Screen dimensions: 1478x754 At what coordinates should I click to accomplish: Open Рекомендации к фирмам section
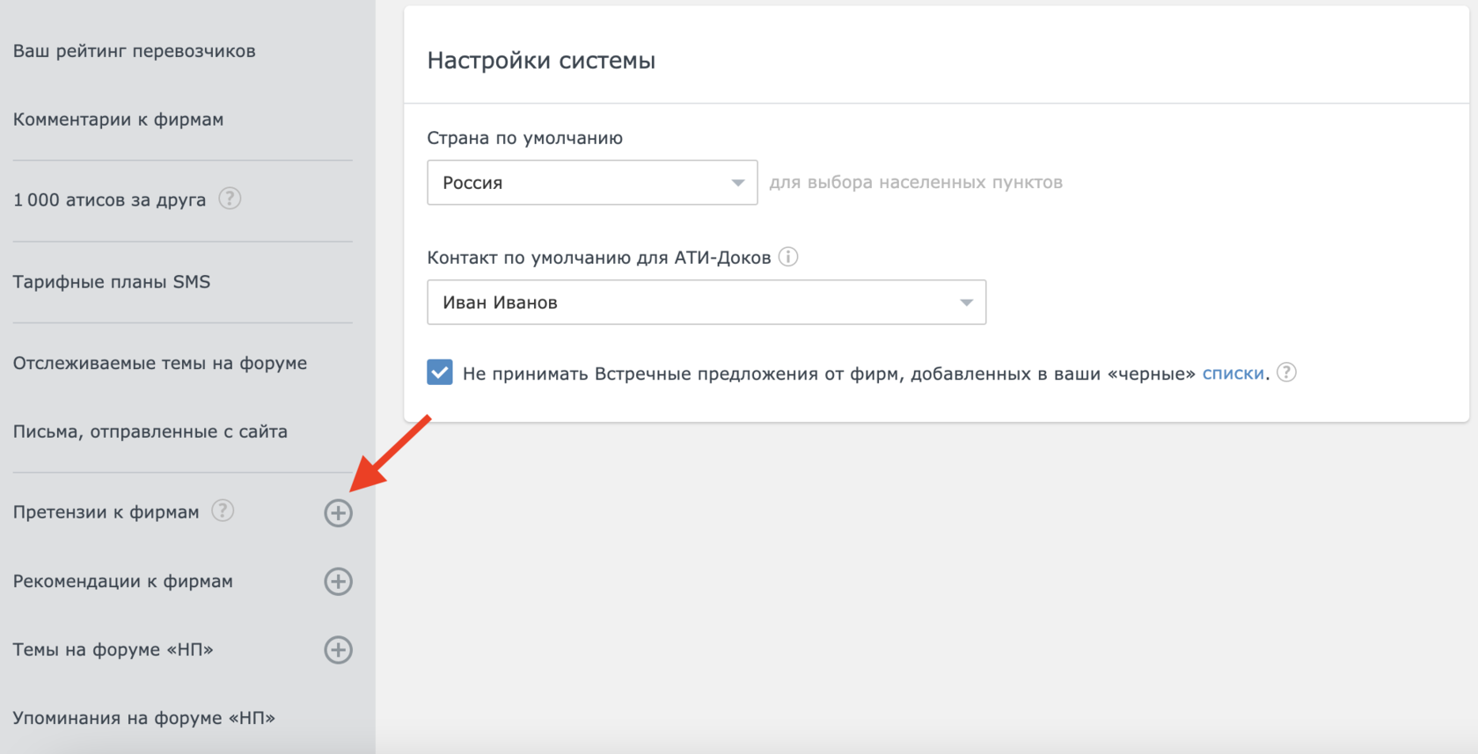coord(123,582)
